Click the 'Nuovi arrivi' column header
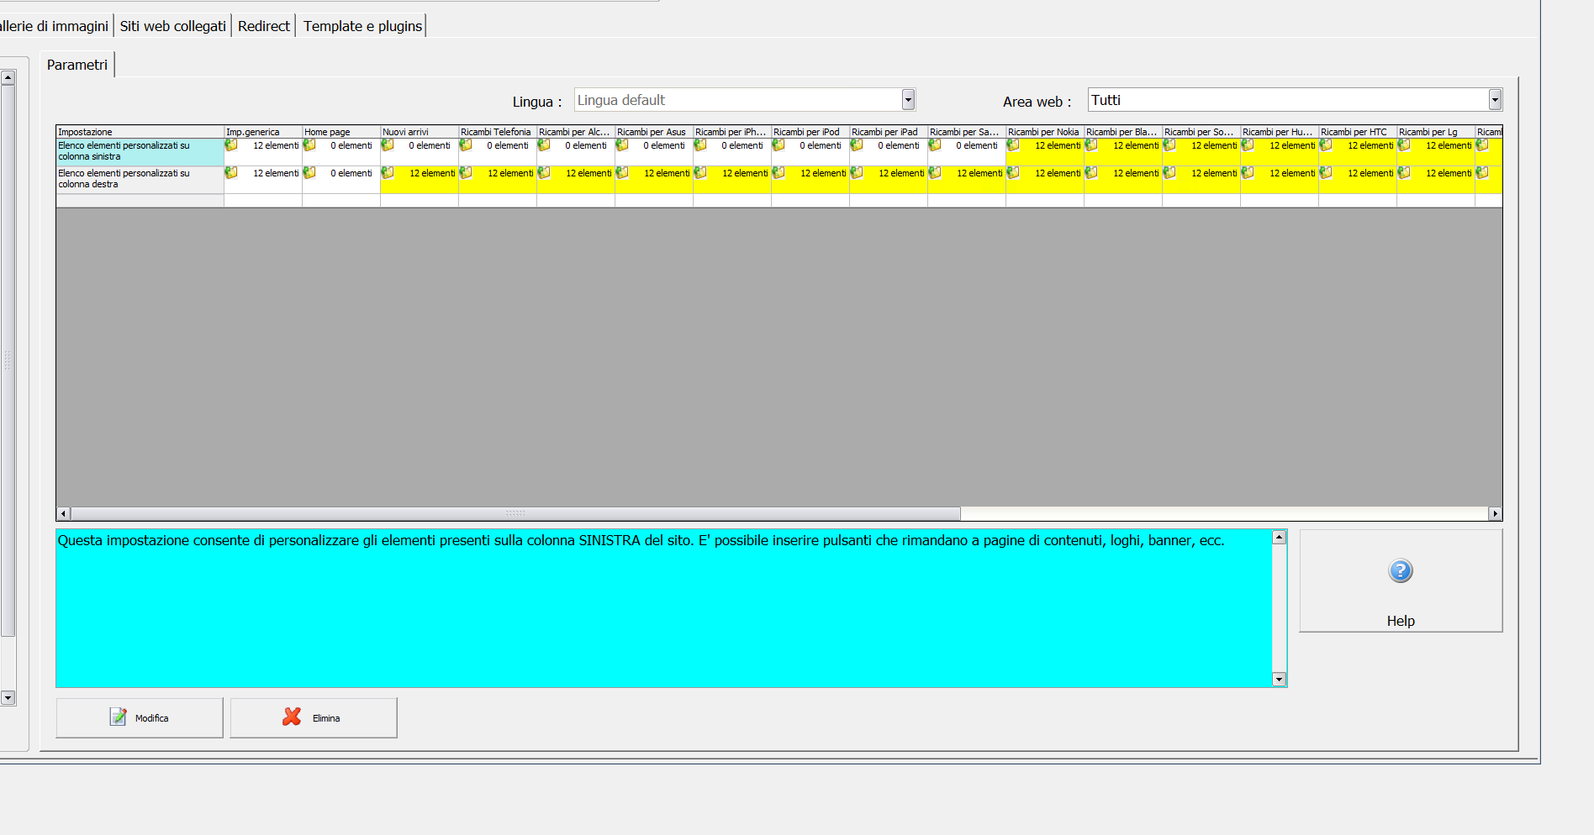The height and width of the screenshot is (835, 1594). click(420, 132)
